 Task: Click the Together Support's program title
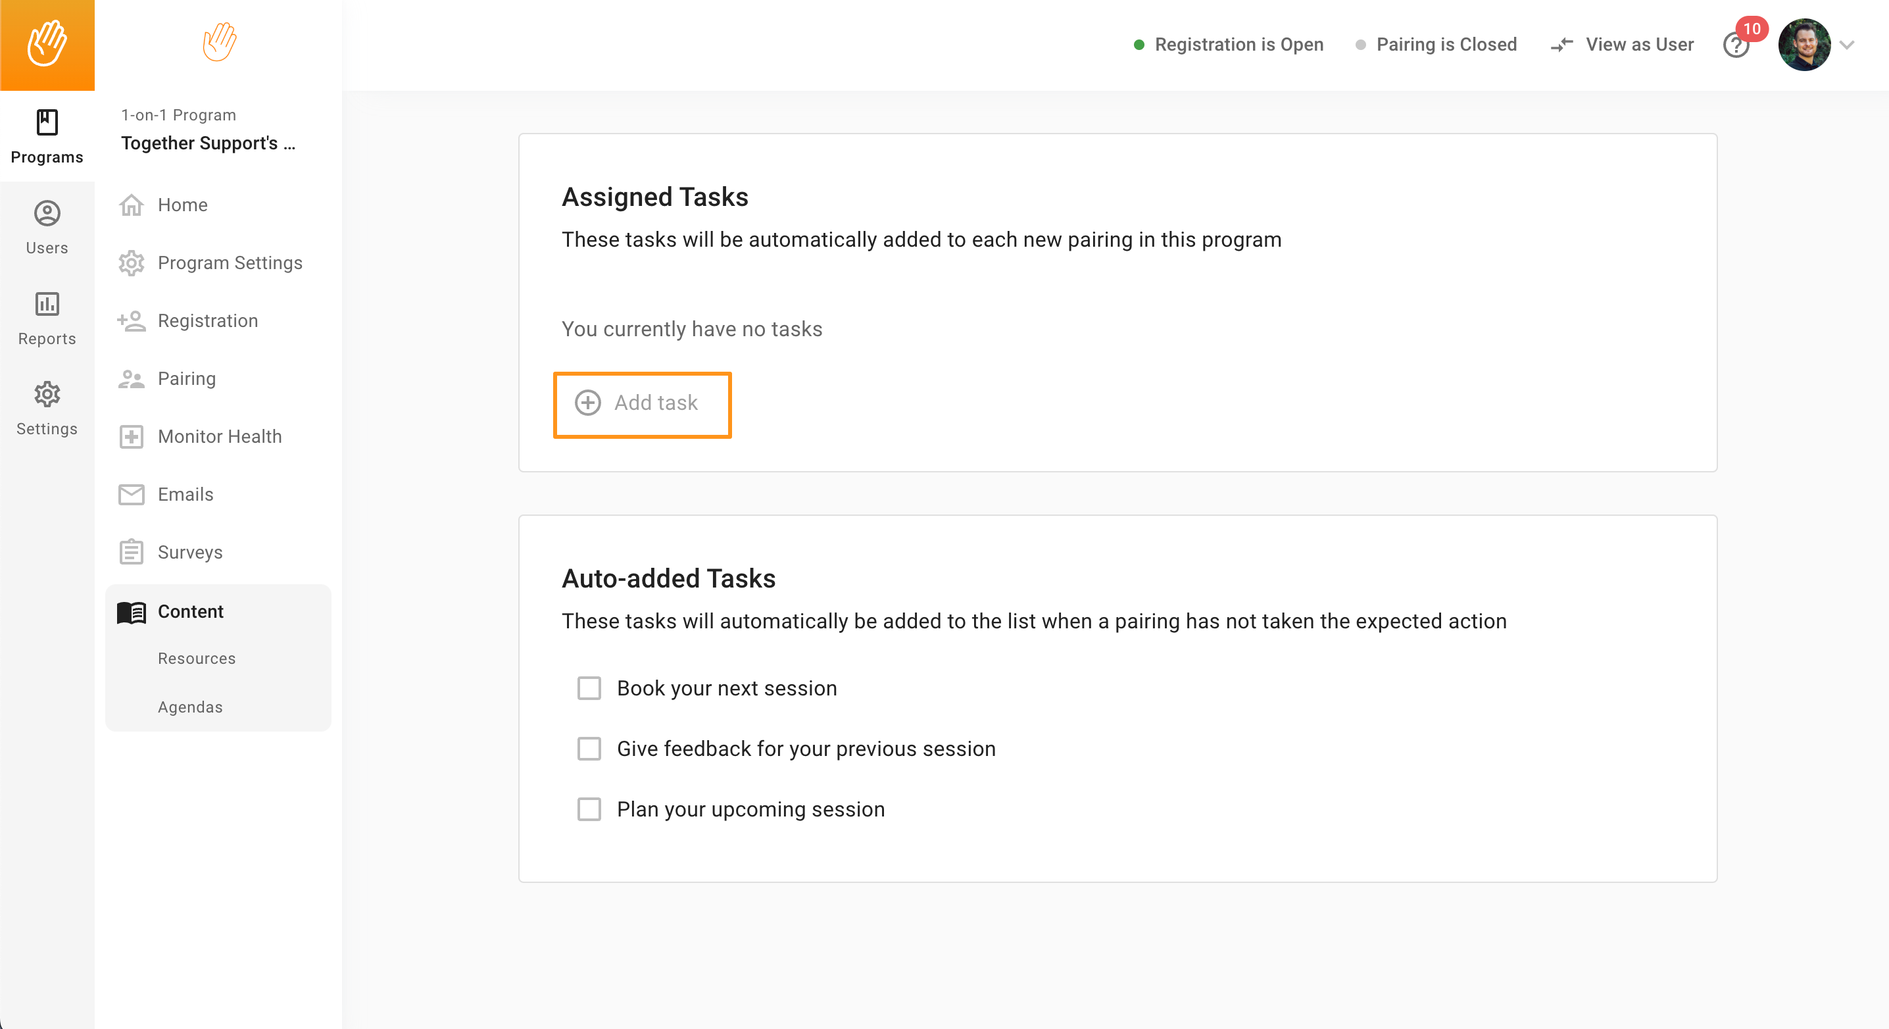click(x=209, y=143)
